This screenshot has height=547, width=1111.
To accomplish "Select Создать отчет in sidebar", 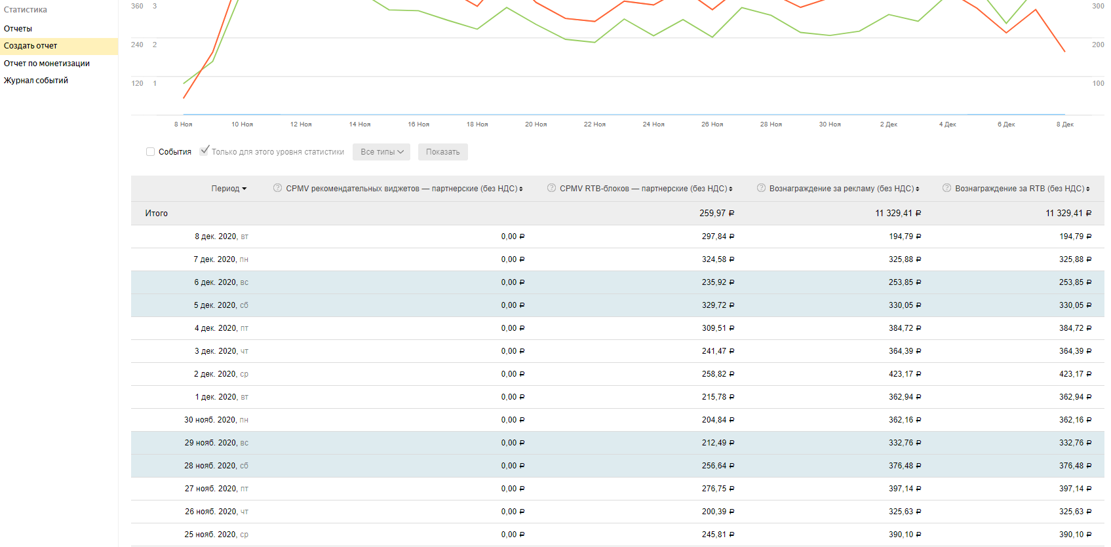I will [31, 46].
